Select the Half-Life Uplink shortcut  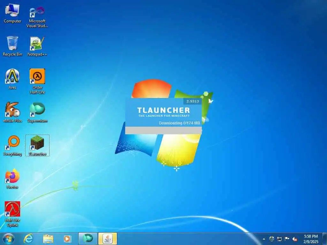tap(12, 214)
